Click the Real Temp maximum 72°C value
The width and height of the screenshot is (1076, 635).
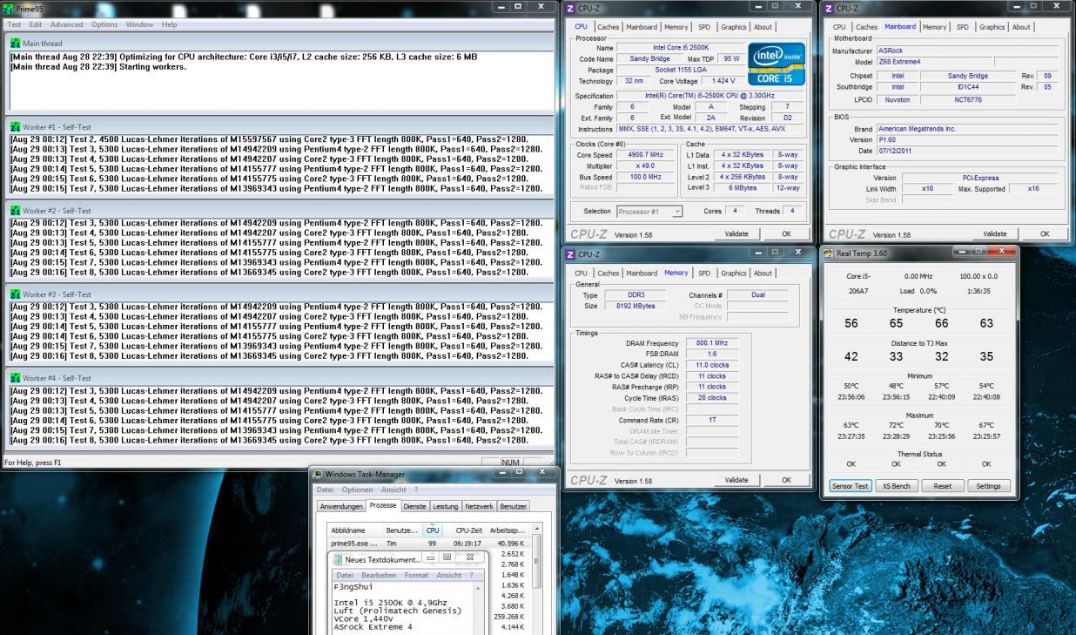coord(896,425)
